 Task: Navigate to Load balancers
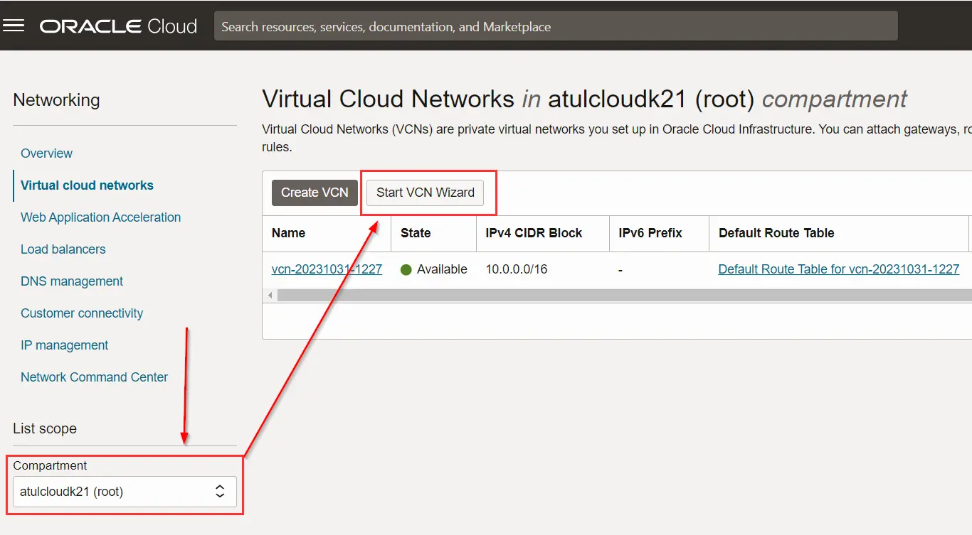point(63,249)
